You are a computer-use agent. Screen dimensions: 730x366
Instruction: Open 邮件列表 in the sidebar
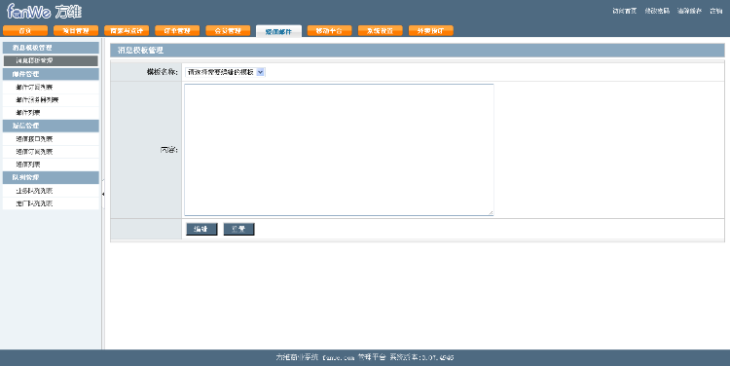pos(51,113)
